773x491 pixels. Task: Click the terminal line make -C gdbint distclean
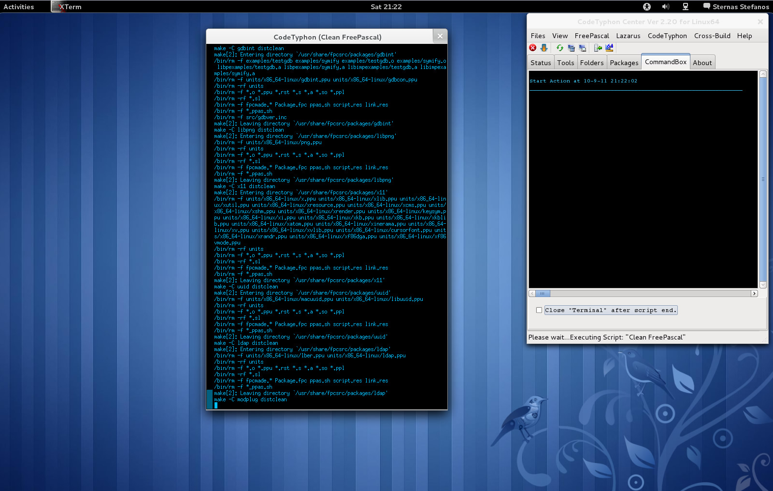click(249, 48)
